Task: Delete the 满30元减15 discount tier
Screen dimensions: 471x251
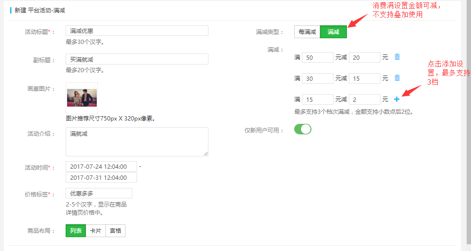Action: click(397, 78)
